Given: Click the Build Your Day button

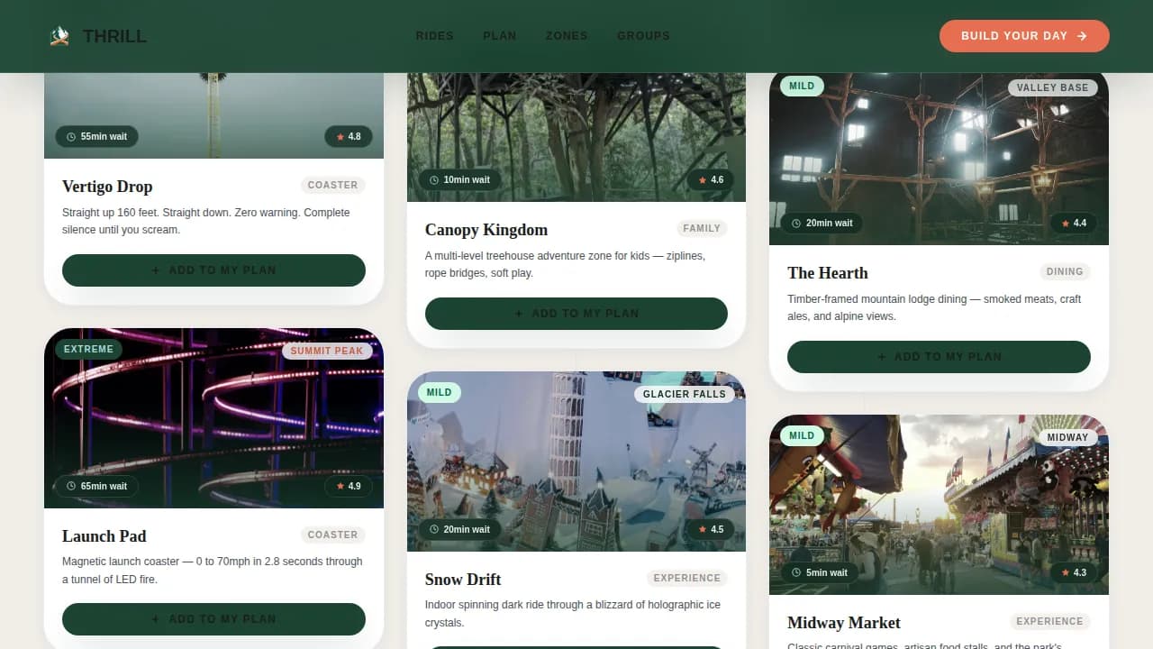Looking at the screenshot, I should tap(1024, 36).
